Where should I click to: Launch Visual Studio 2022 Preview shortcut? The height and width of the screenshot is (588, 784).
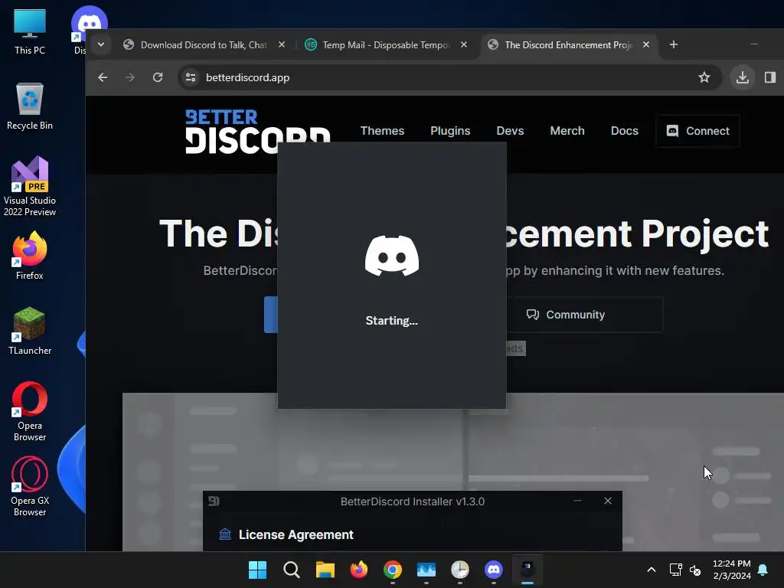pos(30,186)
